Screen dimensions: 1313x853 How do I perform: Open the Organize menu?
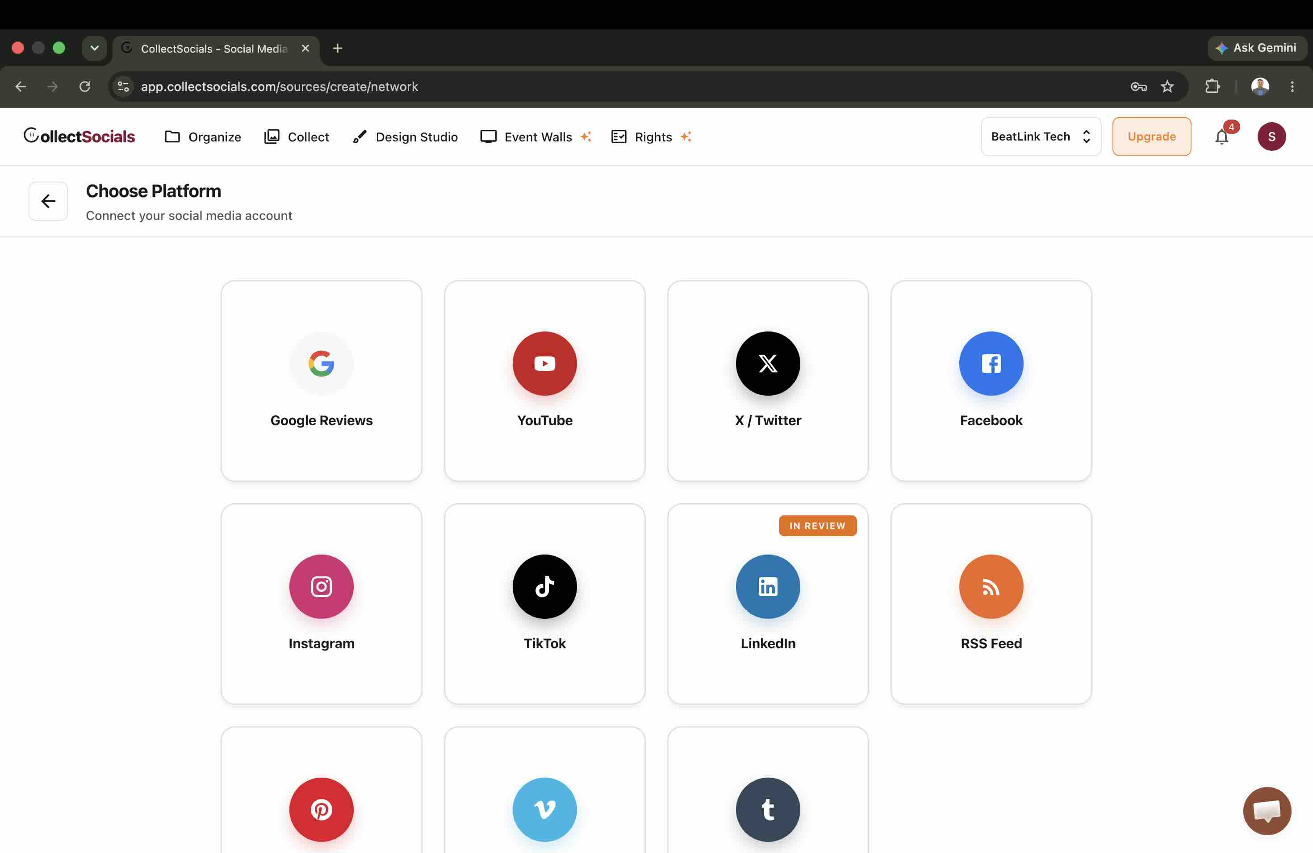click(x=202, y=137)
